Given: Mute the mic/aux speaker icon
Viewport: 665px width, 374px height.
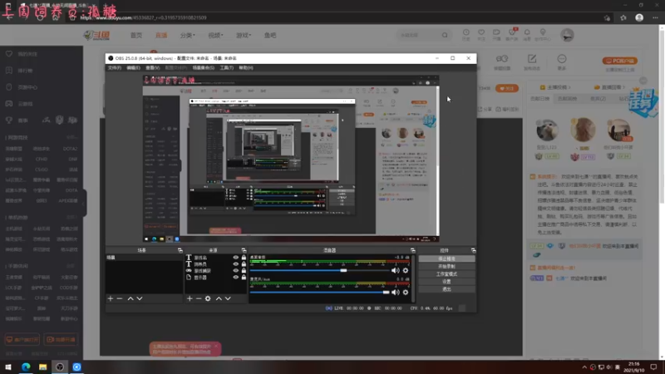Looking at the screenshot, I should (396, 293).
